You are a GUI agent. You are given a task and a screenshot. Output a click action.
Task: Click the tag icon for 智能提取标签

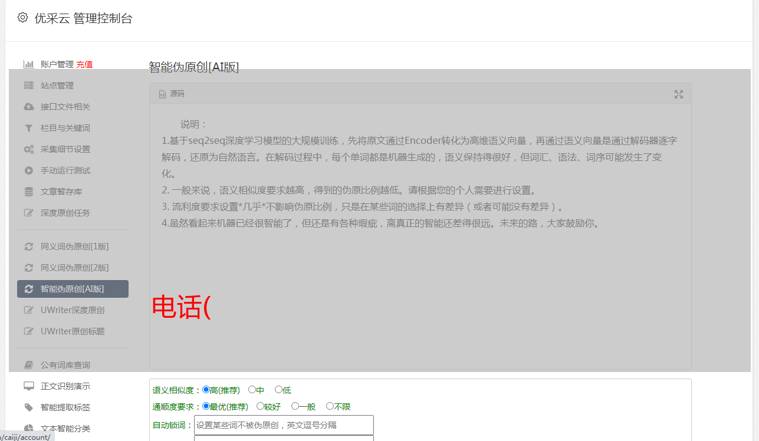tap(28, 407)
